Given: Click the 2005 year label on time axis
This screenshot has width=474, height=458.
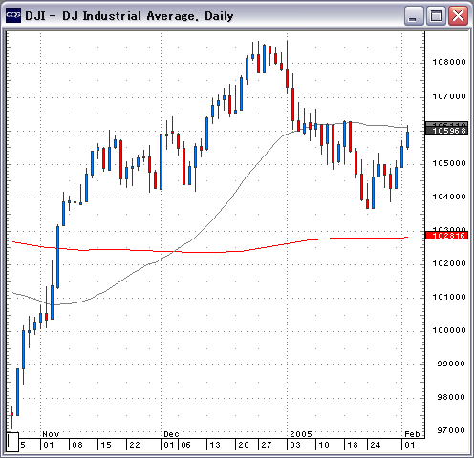Looking at the screenshot, I should [301, 434].
